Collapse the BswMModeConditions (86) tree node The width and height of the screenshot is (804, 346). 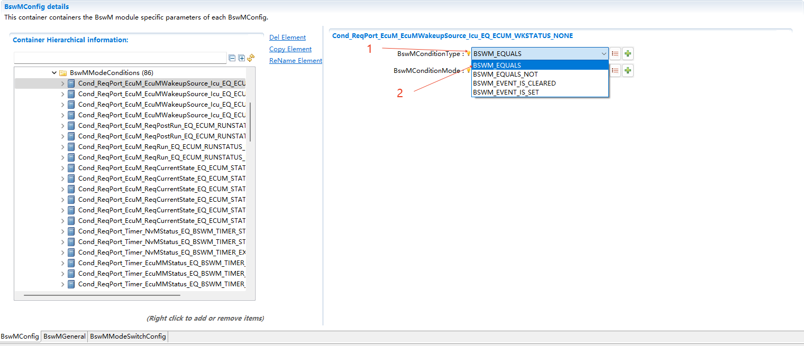pos(54,73)
